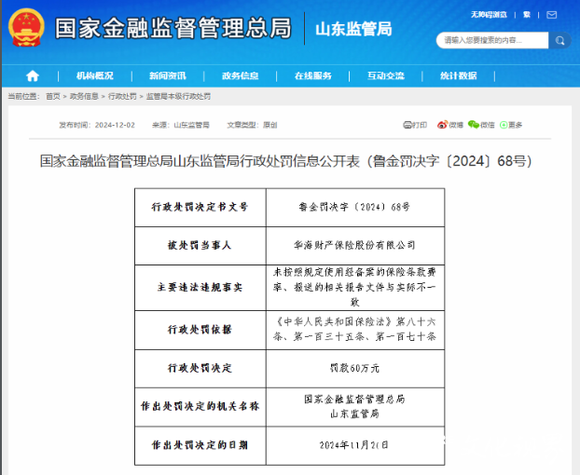The image size is (580, 475).
Task: Share via WeChat icon
Action: pyautogui.click(x=474, y=125)
